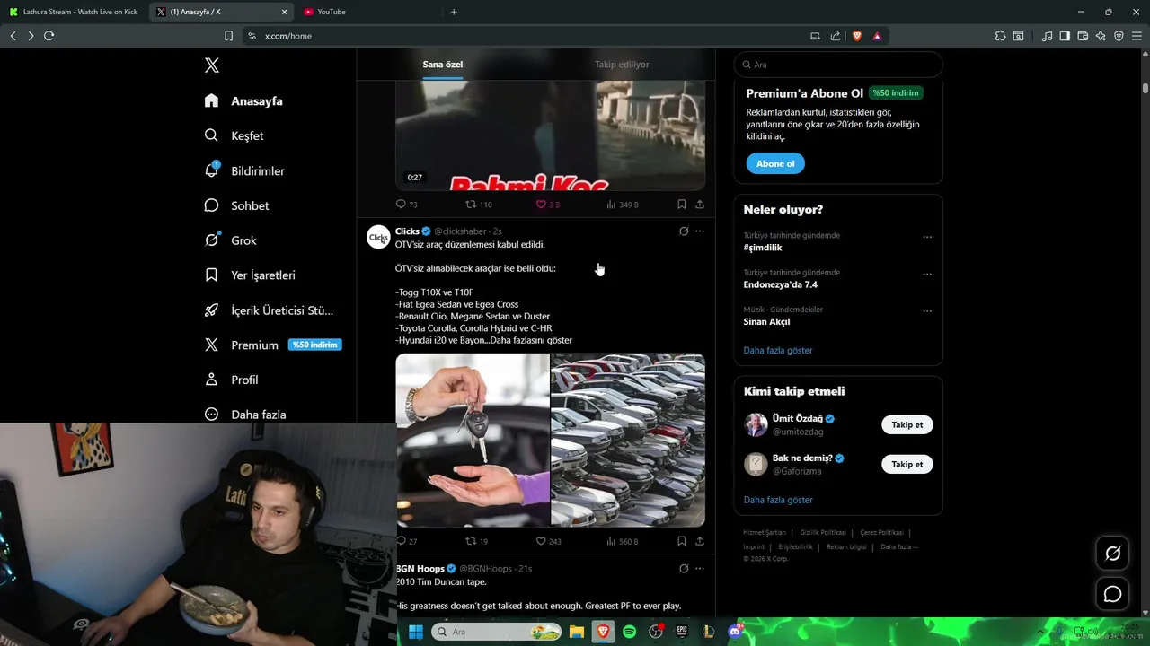Screen dimensions: 1150x646
Task: Follow Ümit Özdağ with Takip et
Action: click(907, 424)
